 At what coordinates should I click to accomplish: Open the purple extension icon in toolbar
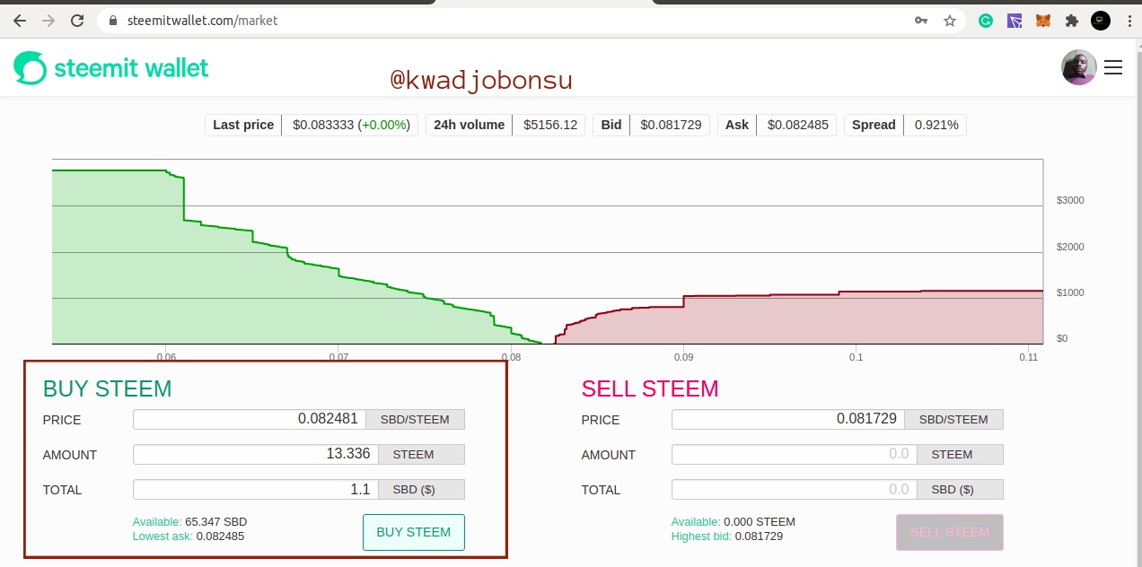1015,20
